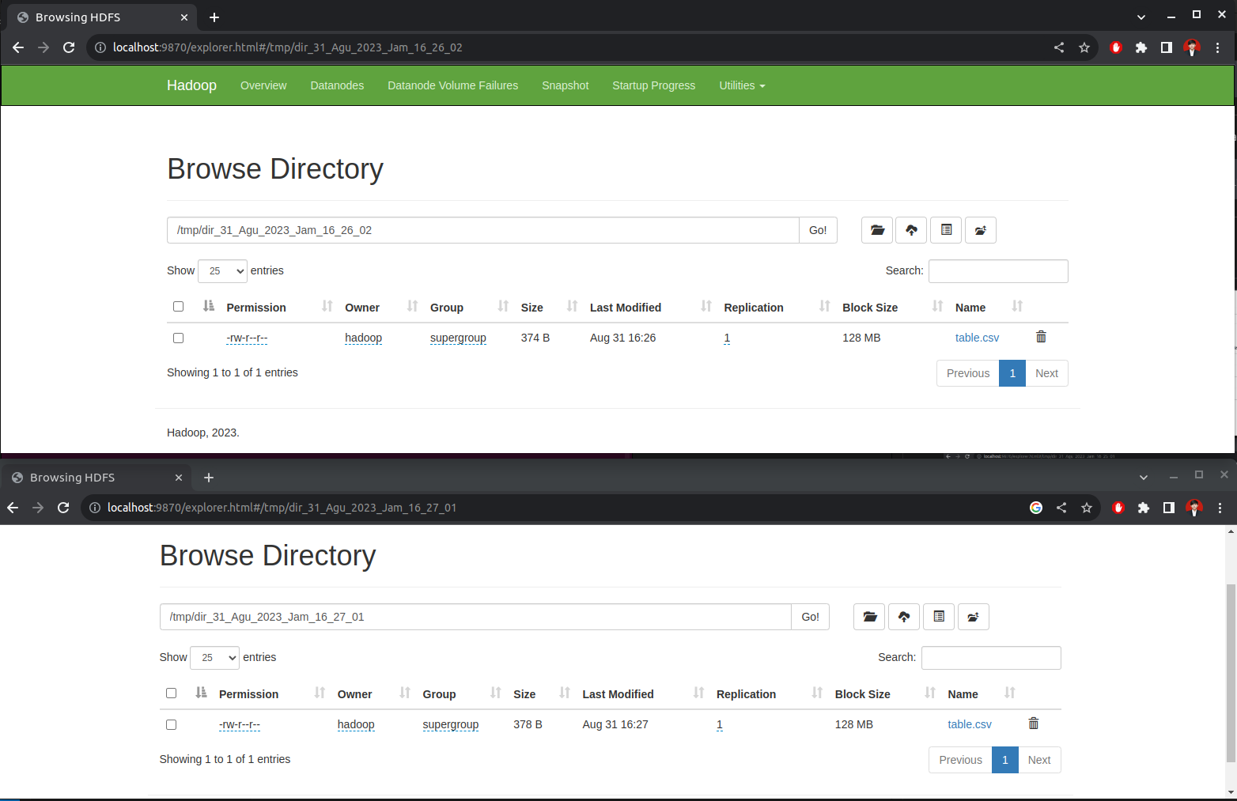Click vertical scrollbar in bottom window

pos(1231,672)
